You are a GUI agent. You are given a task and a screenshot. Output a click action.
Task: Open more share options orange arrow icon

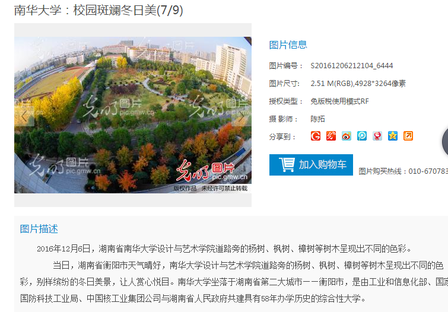pyautogui.click(x=408, y=136)
